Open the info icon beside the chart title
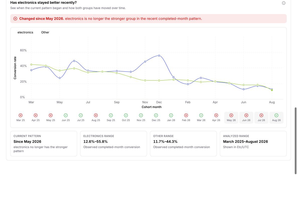The width and height of the screenshot is (297, 206). [283, 3]
